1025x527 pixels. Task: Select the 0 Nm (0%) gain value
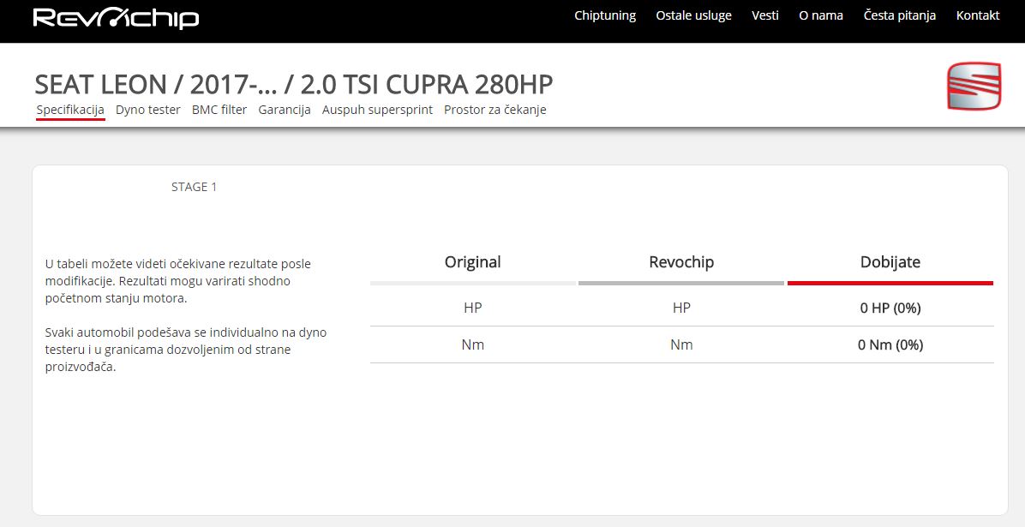890,344
